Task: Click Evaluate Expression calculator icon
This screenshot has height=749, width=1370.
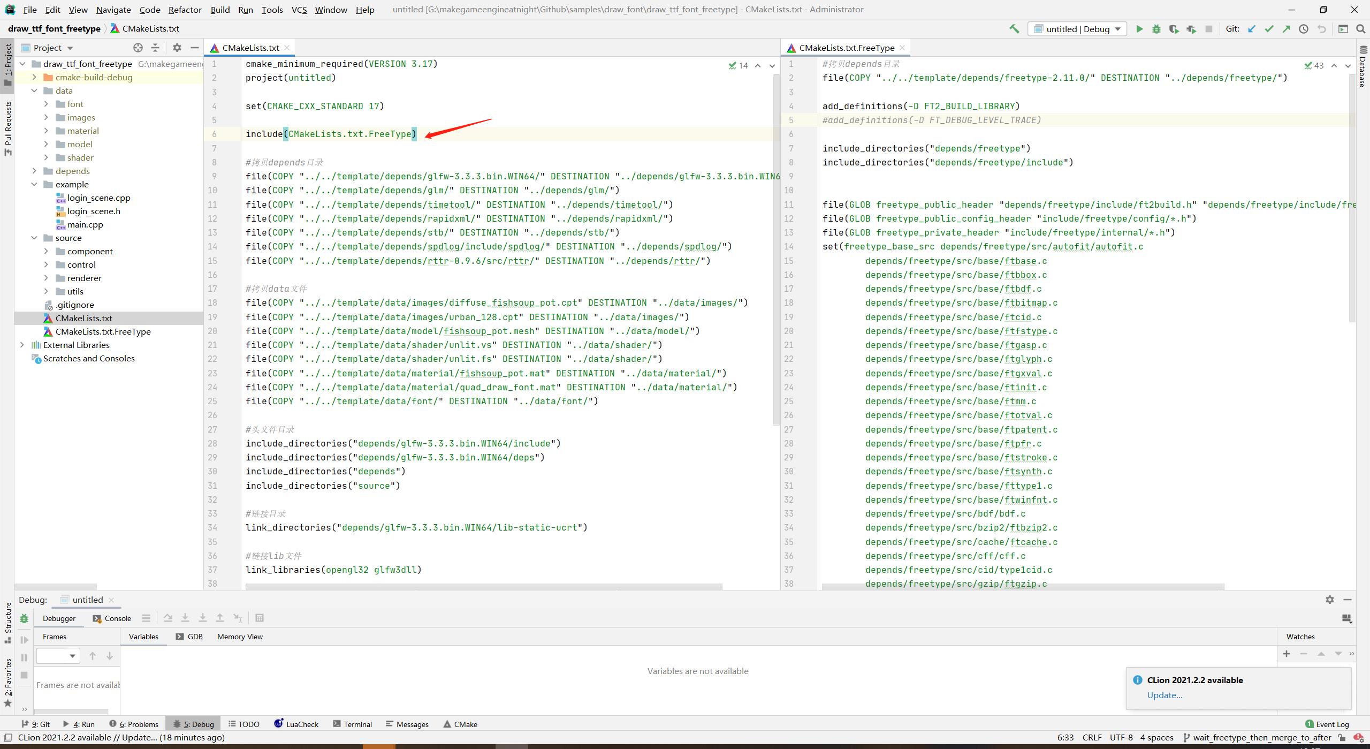Action: pyautogui.click(x=260, y=618)
